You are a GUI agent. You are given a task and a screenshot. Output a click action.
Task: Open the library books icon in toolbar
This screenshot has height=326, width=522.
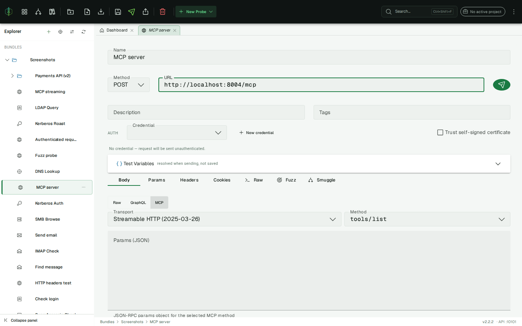[x=52, y=12]
